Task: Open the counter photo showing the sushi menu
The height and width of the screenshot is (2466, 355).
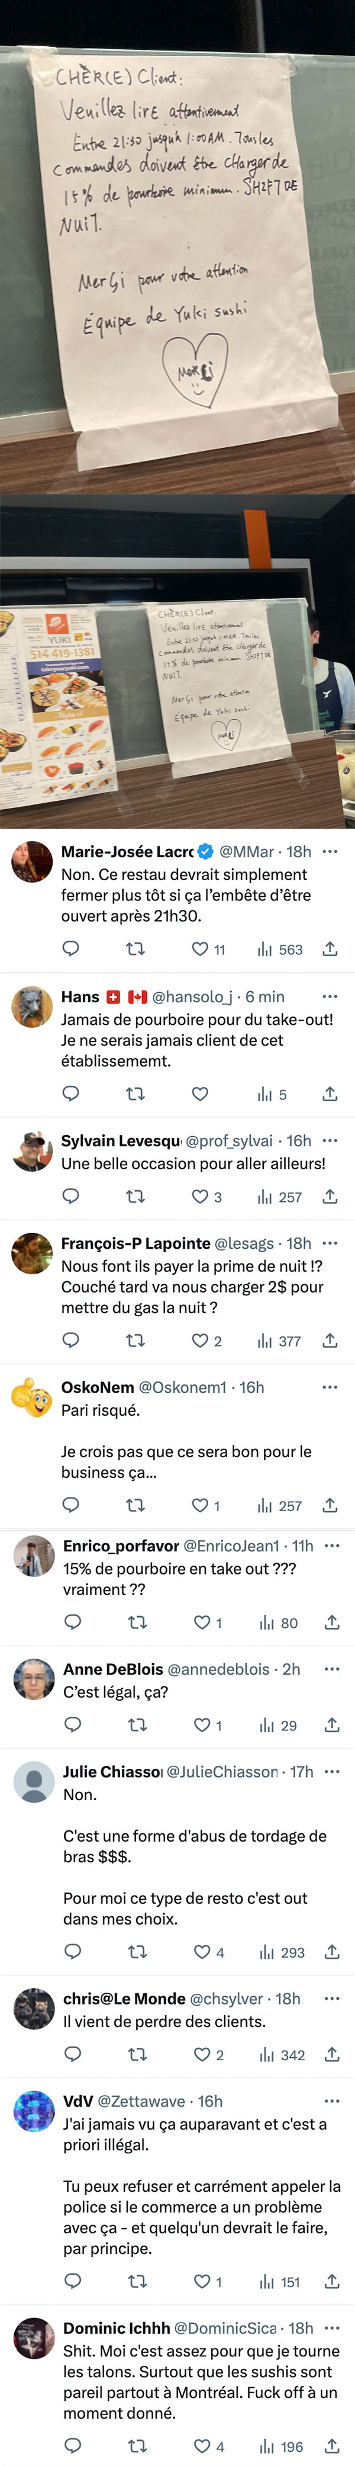Action: [x=177, y=662]
